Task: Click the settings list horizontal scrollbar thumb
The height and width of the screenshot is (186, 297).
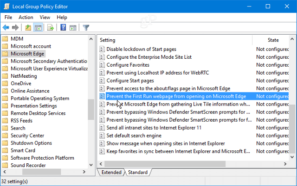Action: [x=165, y=164]
